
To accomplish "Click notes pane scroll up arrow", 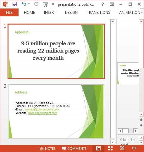I will click(x=141, y=138).
